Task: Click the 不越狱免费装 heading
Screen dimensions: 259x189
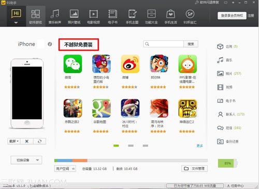Action: [79, 45]
